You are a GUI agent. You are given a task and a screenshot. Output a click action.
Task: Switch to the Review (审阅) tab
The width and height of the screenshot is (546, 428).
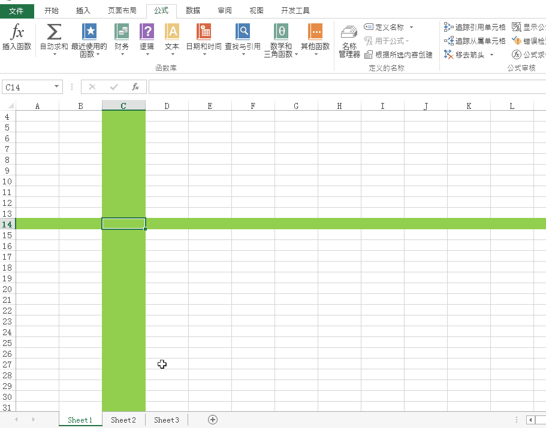[x=225, y=11]
